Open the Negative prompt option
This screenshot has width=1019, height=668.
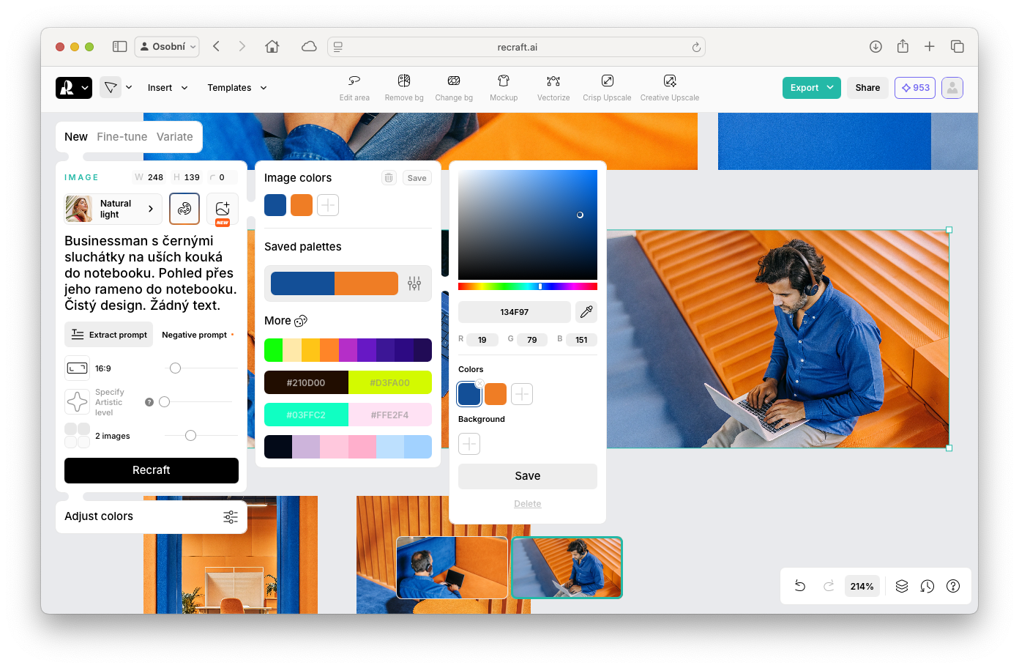point(198,335)
